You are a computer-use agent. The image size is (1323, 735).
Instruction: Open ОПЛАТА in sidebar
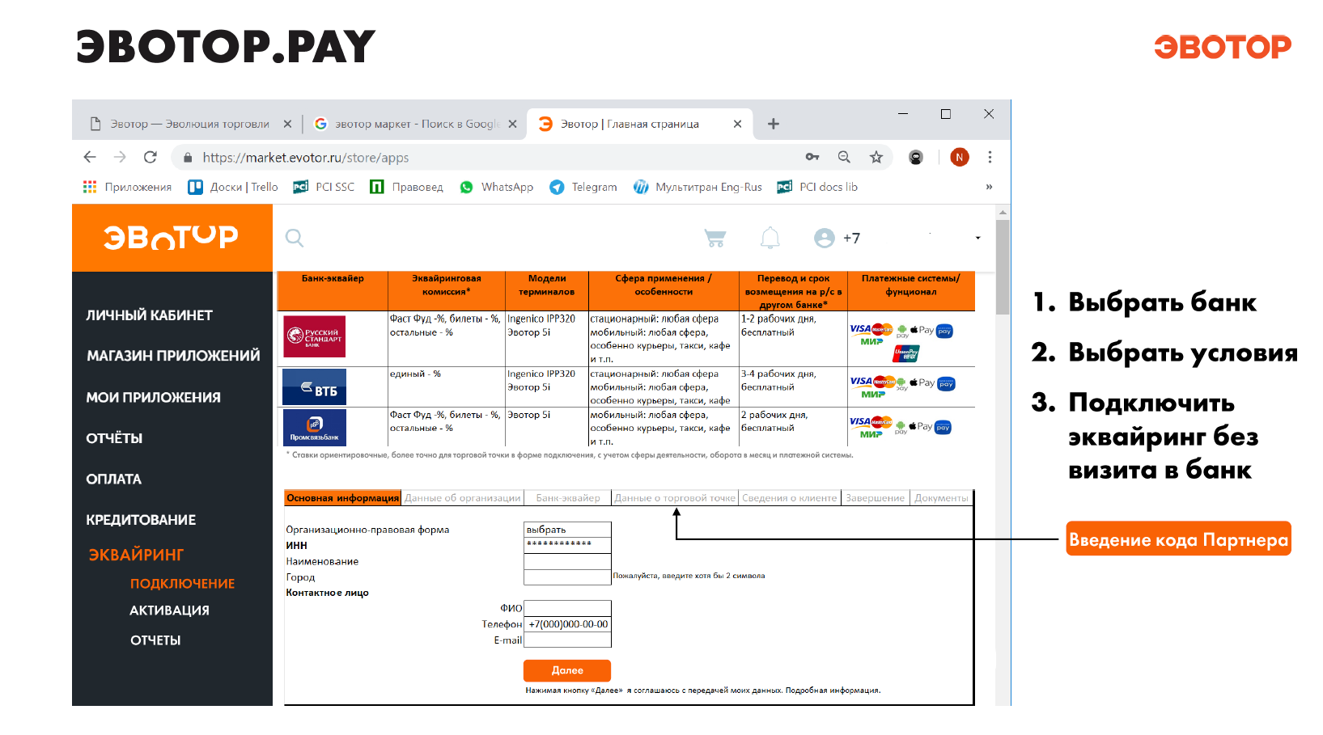pyautogui.click(x=114, y=479)
